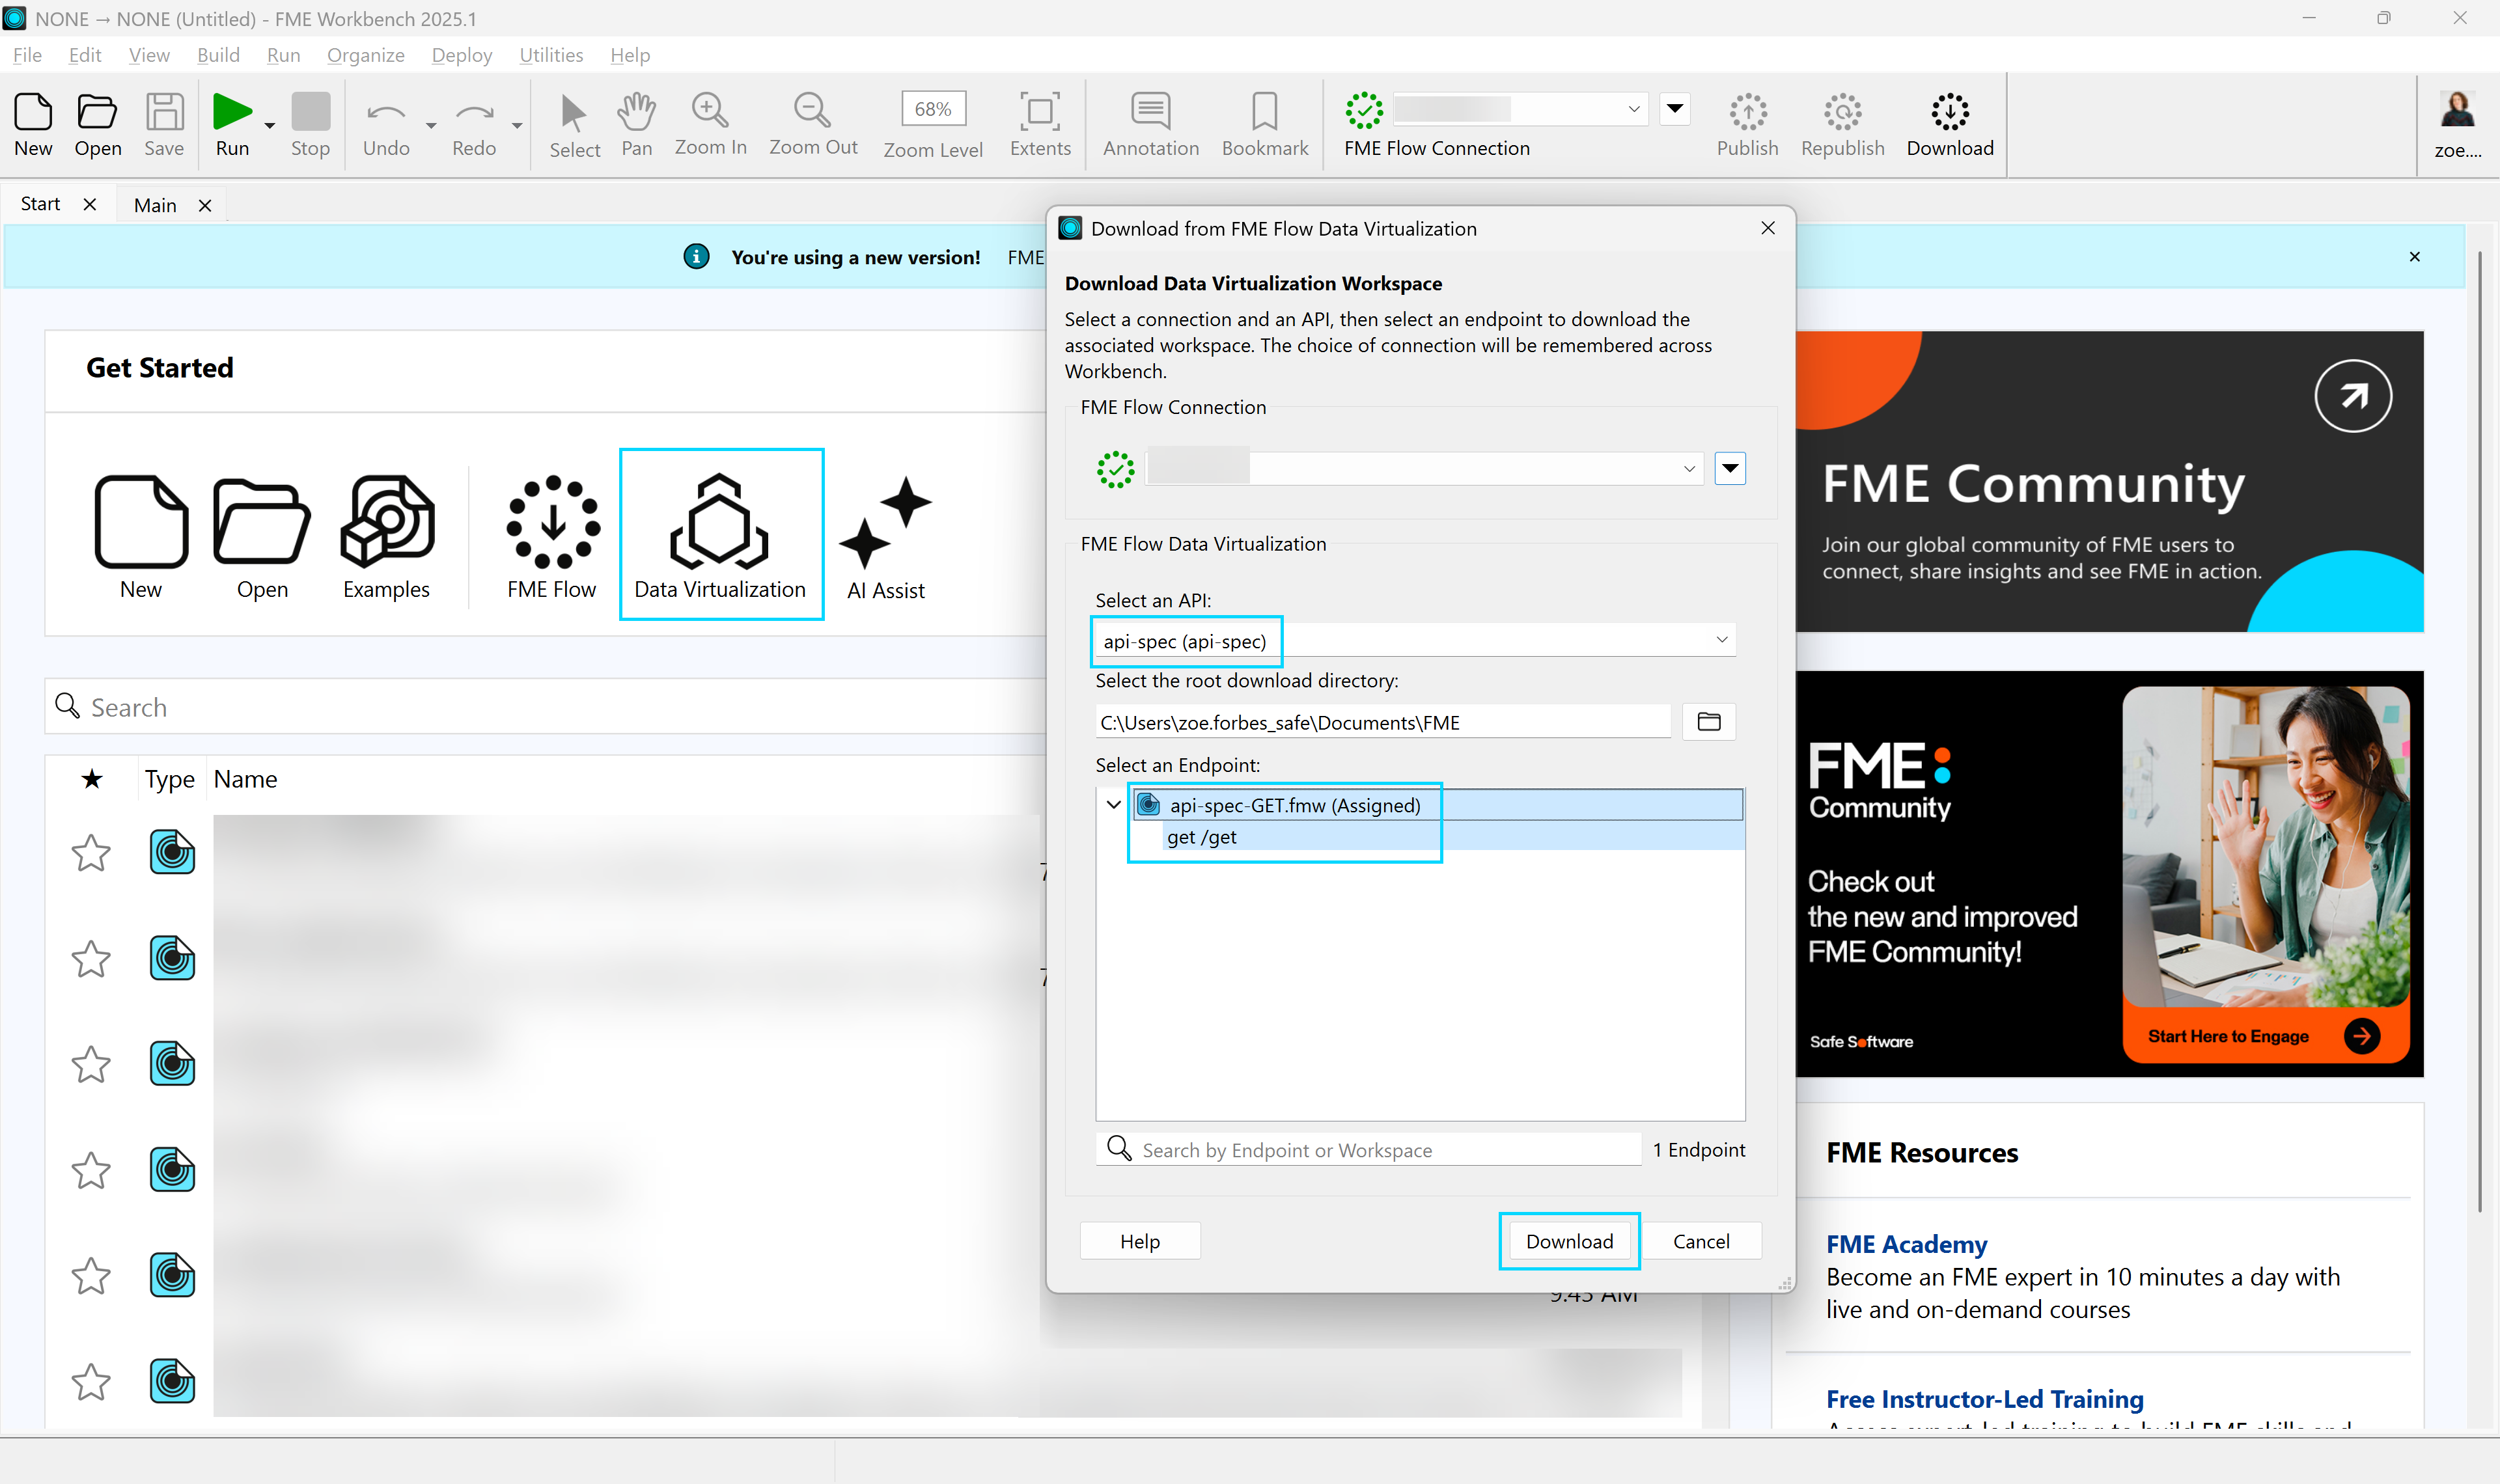2500x1484 pixels.
Task: Click the Open toolbar icon
Action: pyautogui.click(x=98, y=112)
